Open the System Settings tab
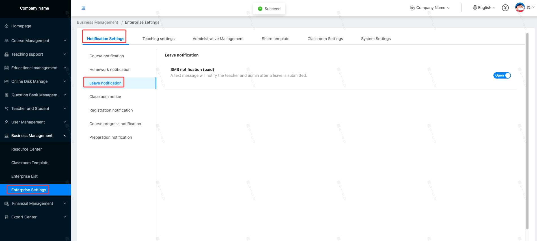Viewport: 537px width, 241px height. [x=376, y=39]
